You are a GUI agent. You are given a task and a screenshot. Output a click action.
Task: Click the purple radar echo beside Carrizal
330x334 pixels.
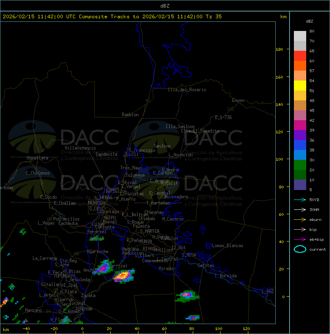tap(104, 267)
